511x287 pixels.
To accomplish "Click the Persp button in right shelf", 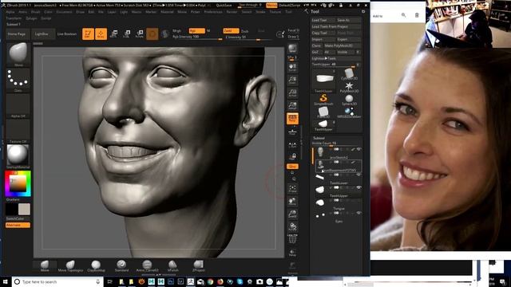I will tap(292, 119).
